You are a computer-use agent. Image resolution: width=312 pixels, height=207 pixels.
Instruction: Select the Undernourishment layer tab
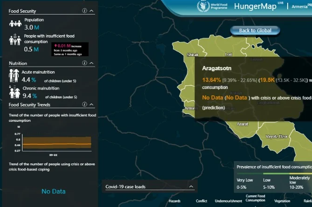[229, 201]
